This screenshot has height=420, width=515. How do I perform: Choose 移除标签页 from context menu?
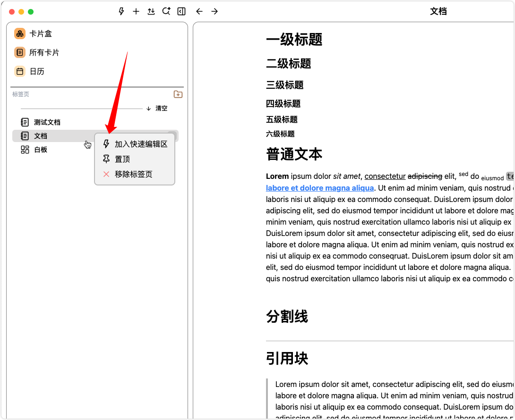tap(135, 174)
